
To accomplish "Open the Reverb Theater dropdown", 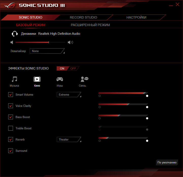I will point(69,139).
